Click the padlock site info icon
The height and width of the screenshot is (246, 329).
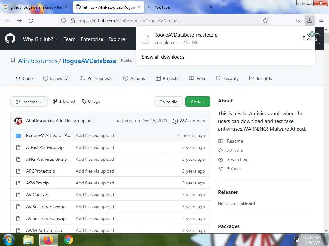(73, 20)
